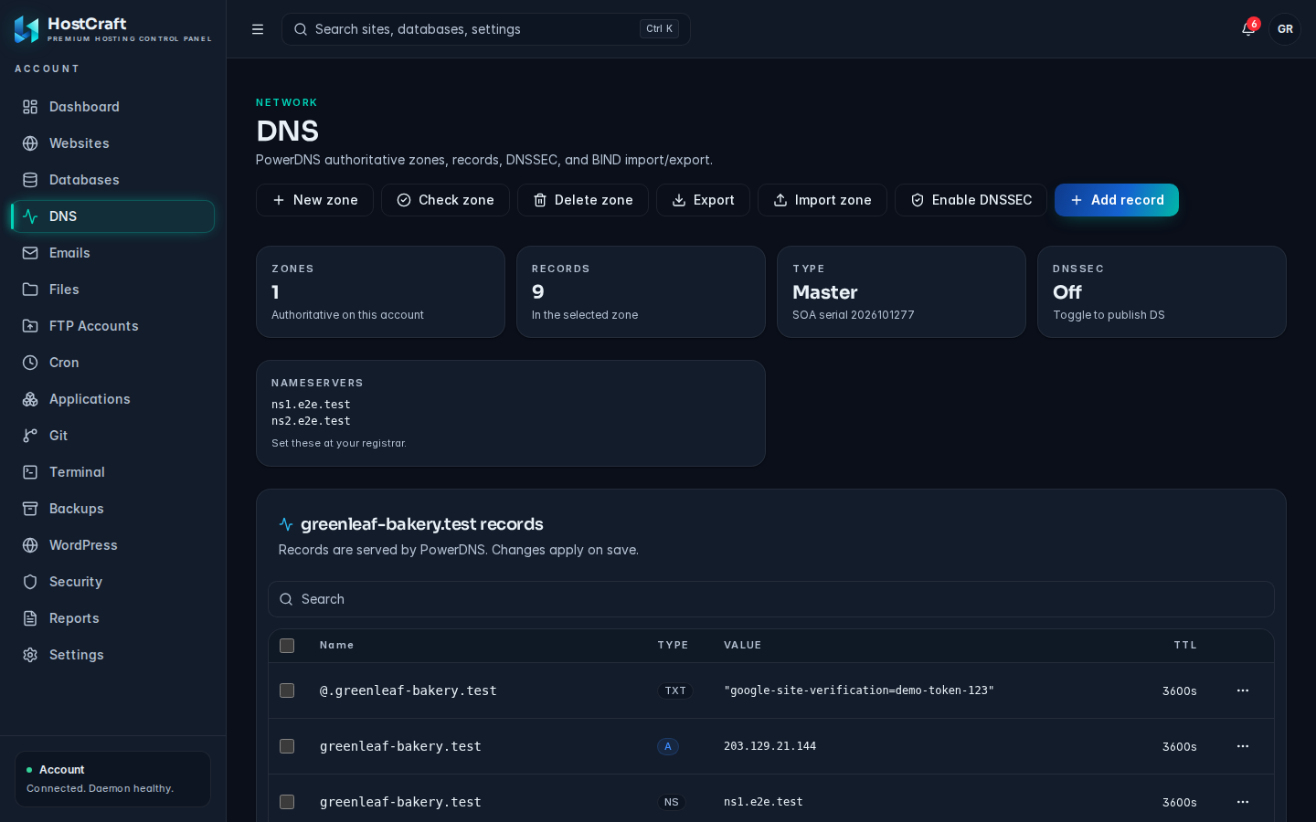This screenshot has width=1316, height=822.
Task: Create a New zone
Action: coord(314,200)
